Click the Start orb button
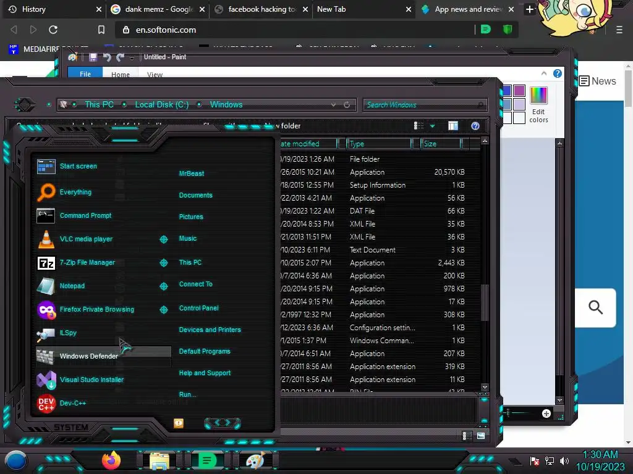The height and width of the screenshot is (474, 633). [x=15, y=461]
